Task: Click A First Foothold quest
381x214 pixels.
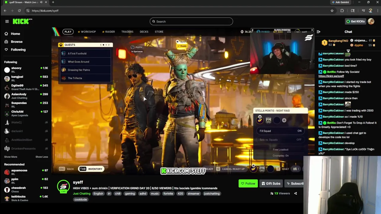Action: click(x=85, y=53)
